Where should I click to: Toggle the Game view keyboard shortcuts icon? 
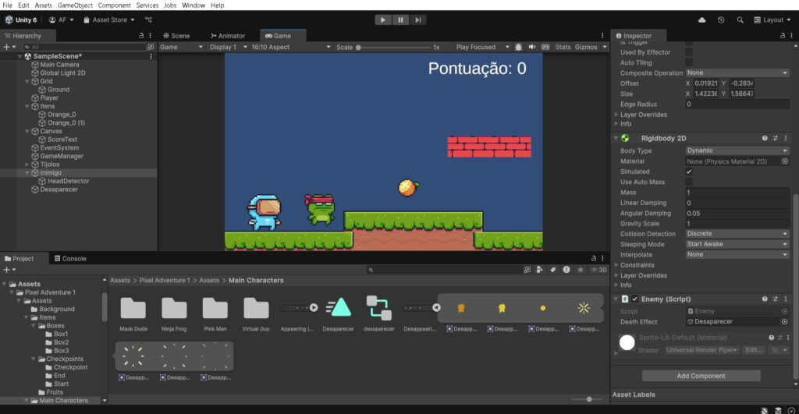[545, 47]
